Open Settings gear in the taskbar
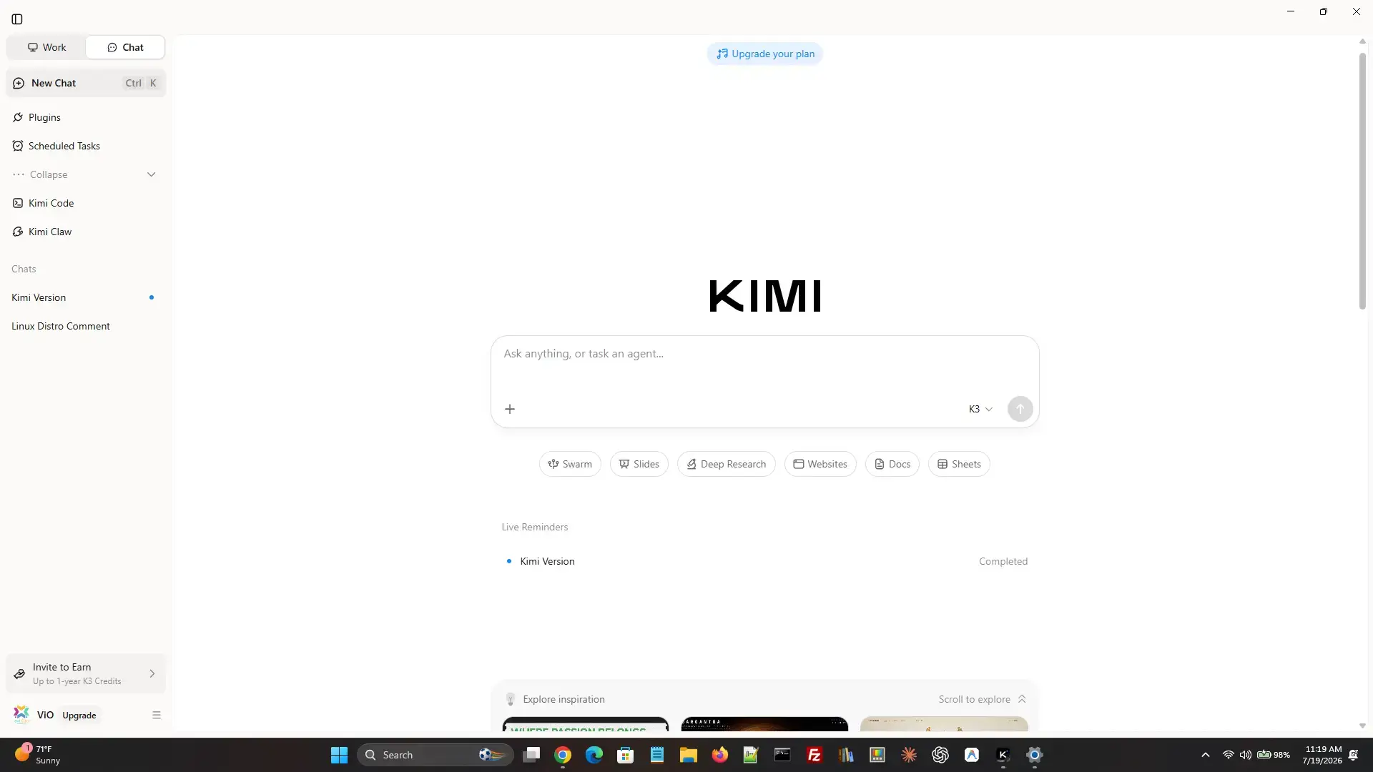Screen dimensions: 1373x772 pyautogui.click(x=1035, y=755)
